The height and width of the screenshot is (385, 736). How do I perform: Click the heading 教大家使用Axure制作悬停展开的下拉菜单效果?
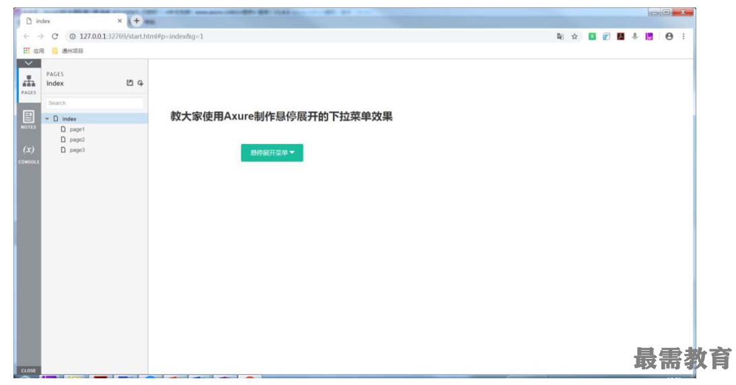pos(281,116)
